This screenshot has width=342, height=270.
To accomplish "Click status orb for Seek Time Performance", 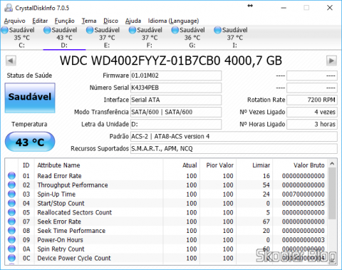I will [11, 231].
